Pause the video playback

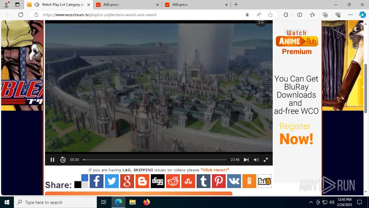coord(52,160)
